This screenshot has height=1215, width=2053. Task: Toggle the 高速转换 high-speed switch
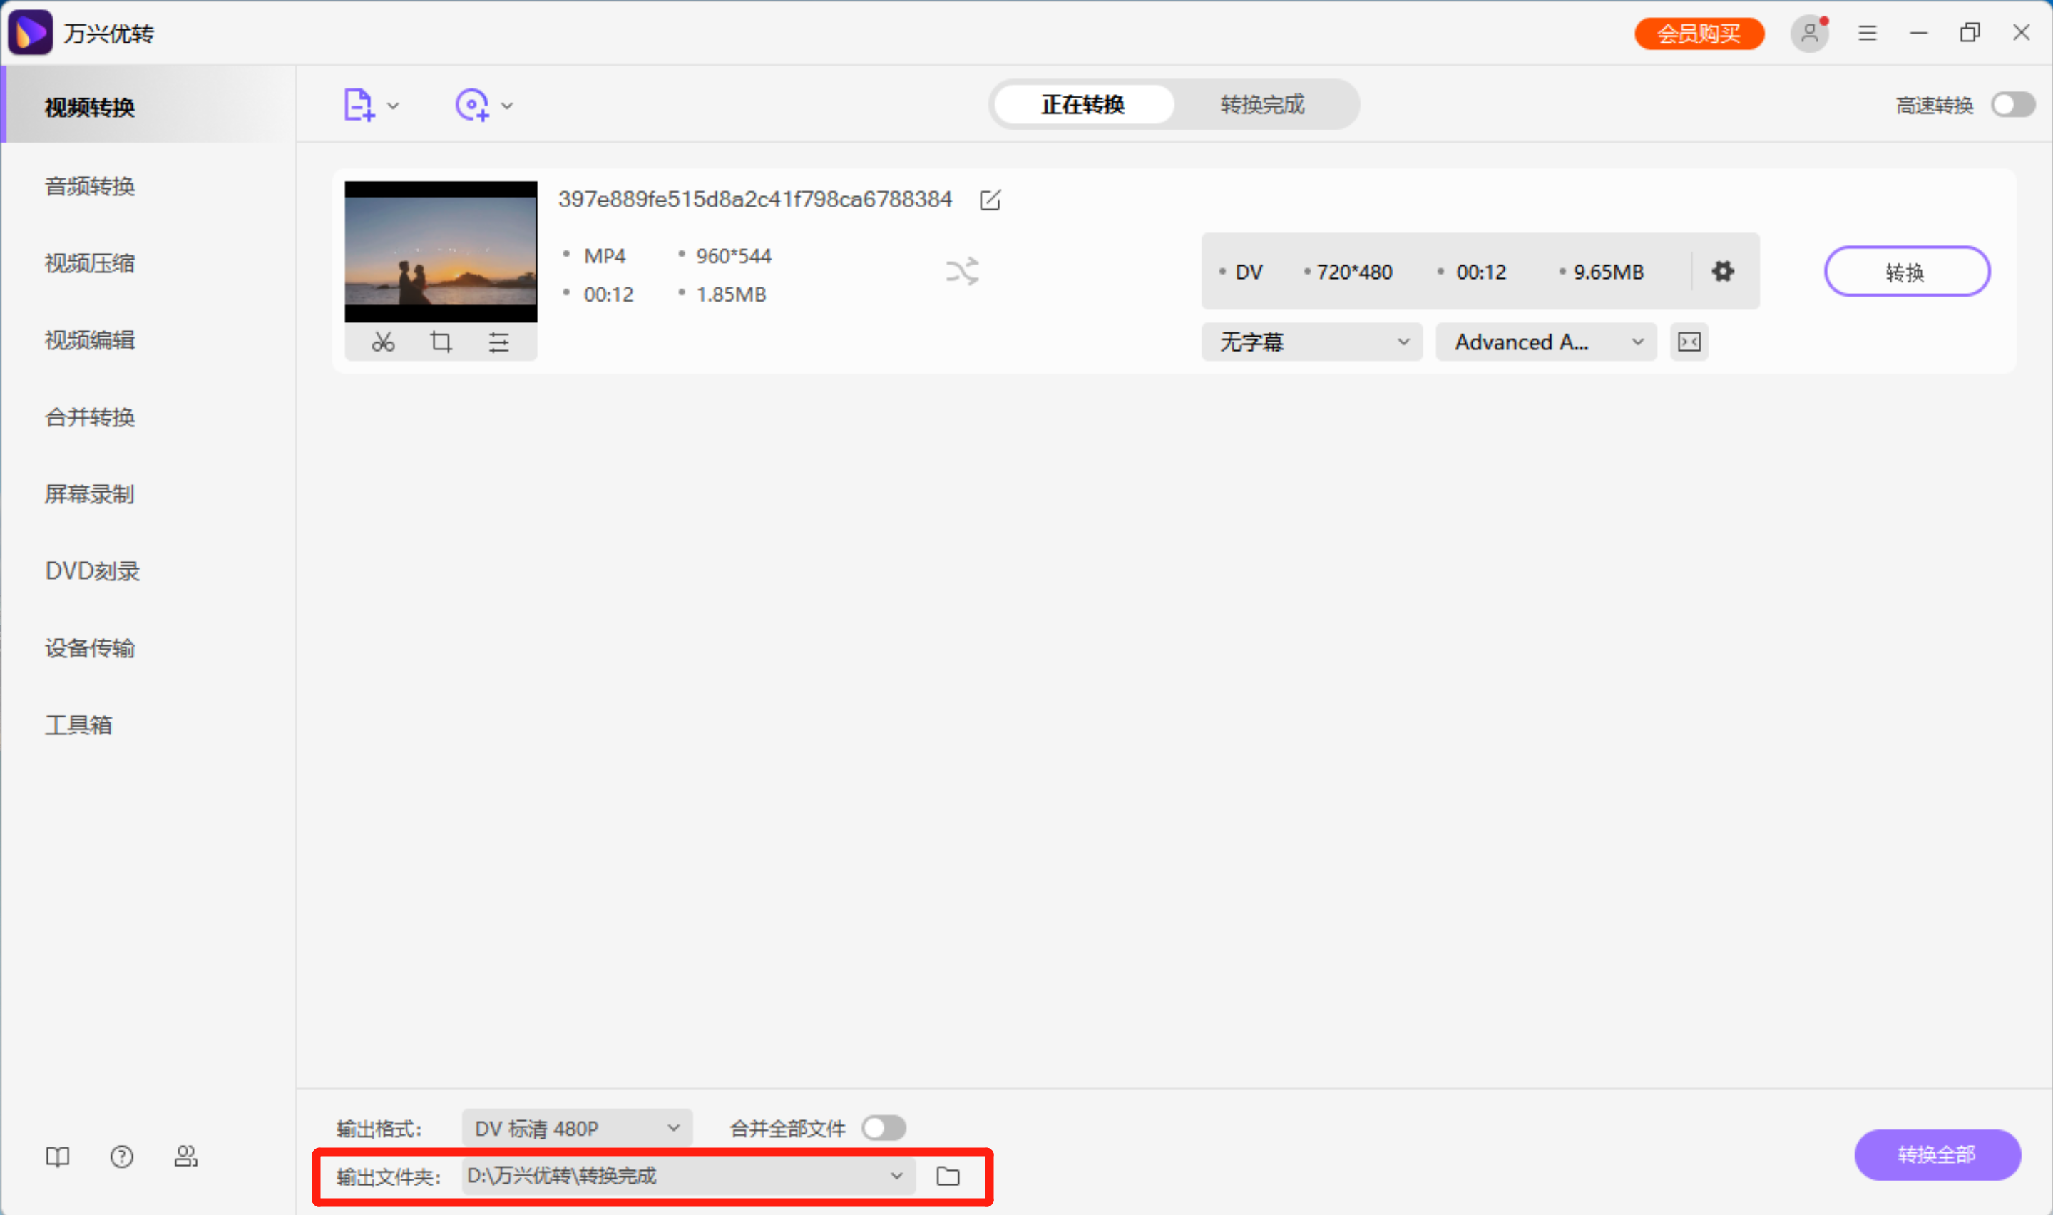click(2012, 105)
